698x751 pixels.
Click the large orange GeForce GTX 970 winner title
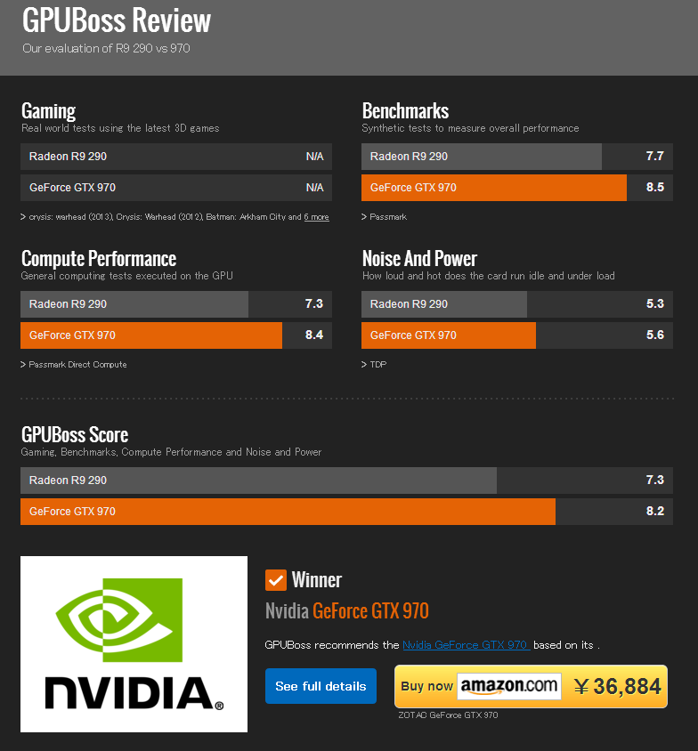(x=370, y=611)
